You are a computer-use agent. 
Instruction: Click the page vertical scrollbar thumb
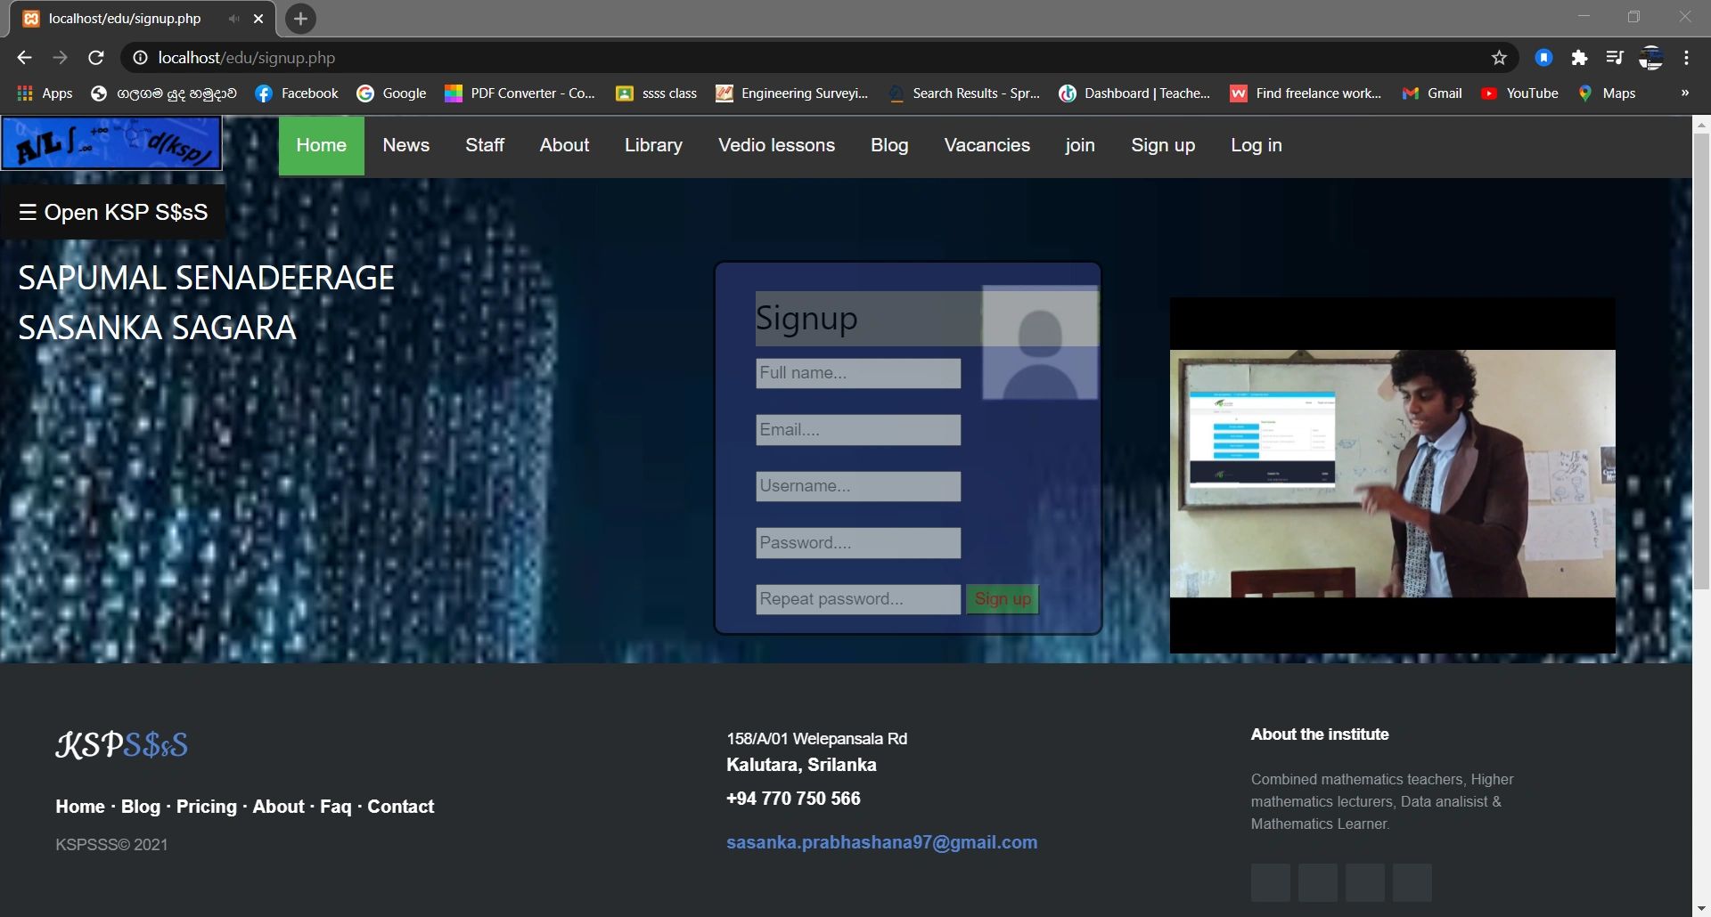pyautogui.click(x=1701, y=361)
